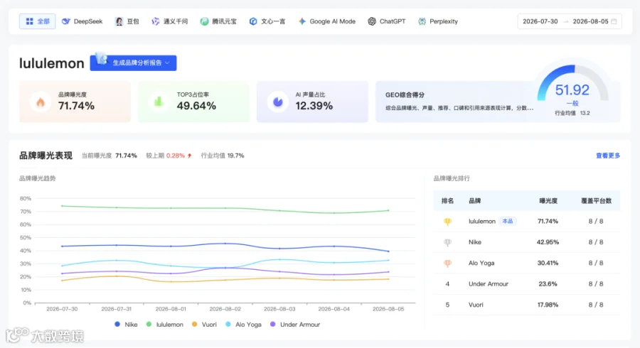The width and height of the screenshot is (640, 348).
Task: Click the 23.6% exposure value
Action: 548,284
